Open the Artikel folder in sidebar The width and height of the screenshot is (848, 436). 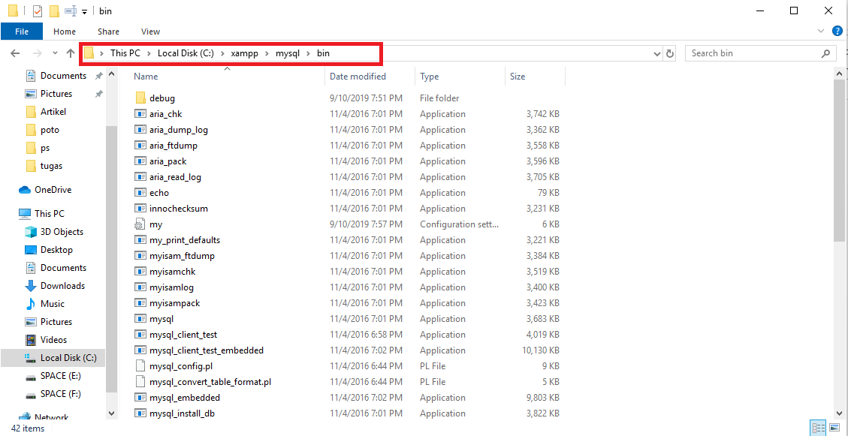point(53,112)
